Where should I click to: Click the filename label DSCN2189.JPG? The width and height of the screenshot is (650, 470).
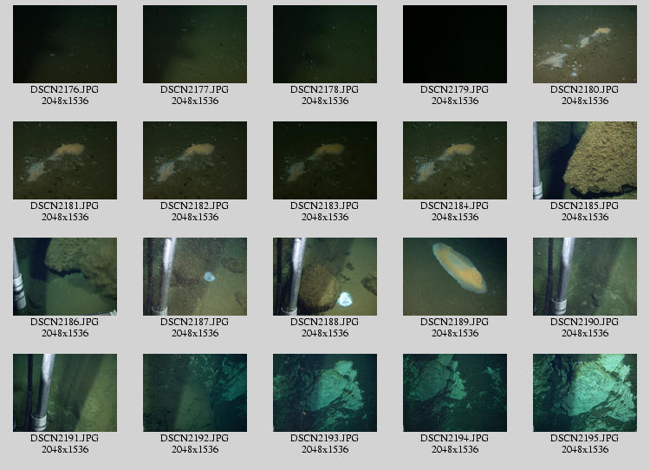click(x=455, y=322)
